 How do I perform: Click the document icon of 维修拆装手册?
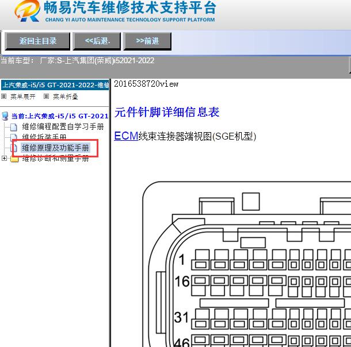pyautogui.click(x=14, y=137)
